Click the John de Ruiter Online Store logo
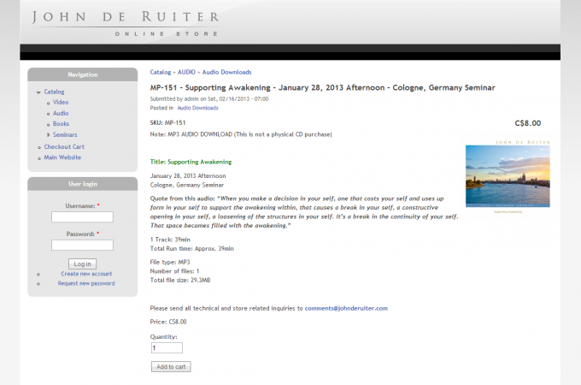 (x=126, y=23)
